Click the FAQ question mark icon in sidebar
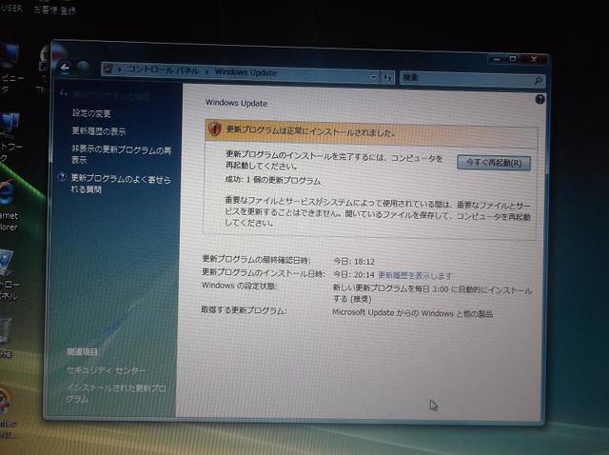609x455 pixels. pos(62,177)
